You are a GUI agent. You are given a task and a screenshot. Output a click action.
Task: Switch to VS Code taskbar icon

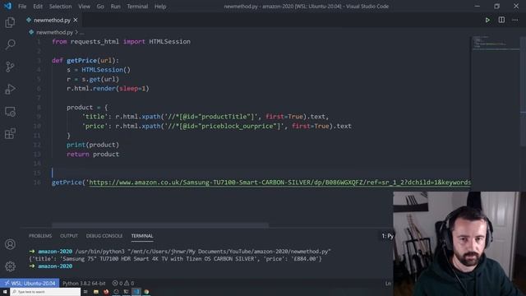pos(136,292)
